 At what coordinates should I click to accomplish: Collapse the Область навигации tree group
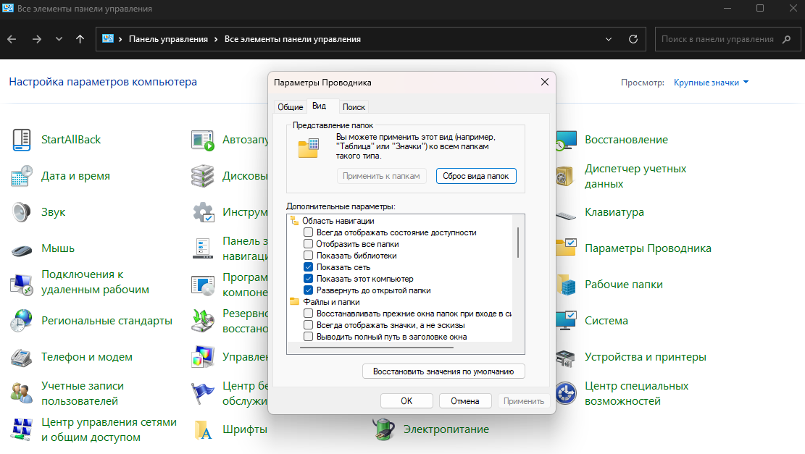(x=295, y=221)
